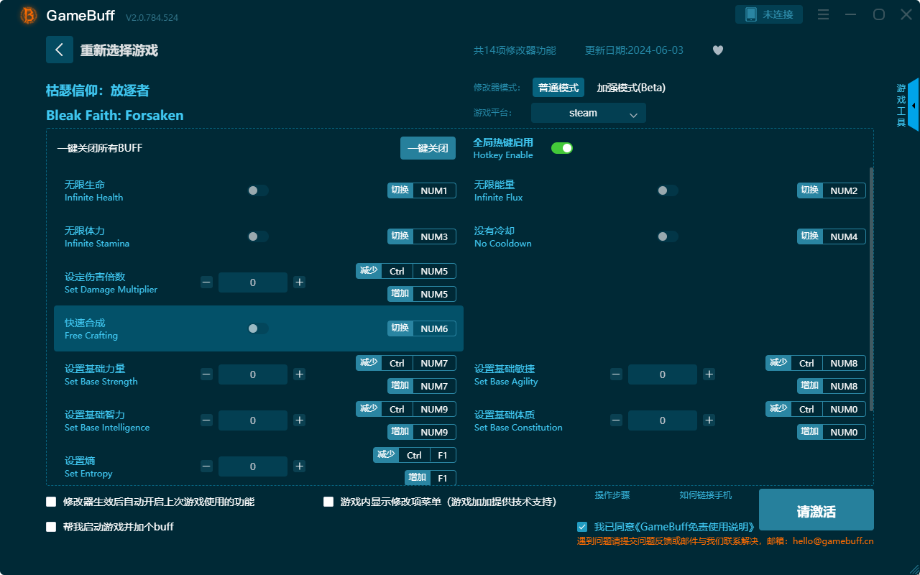This screenshot has width=920, height=575.
Task: Decrease Set Base Strength with minus
Action: [x=206, y=374]
